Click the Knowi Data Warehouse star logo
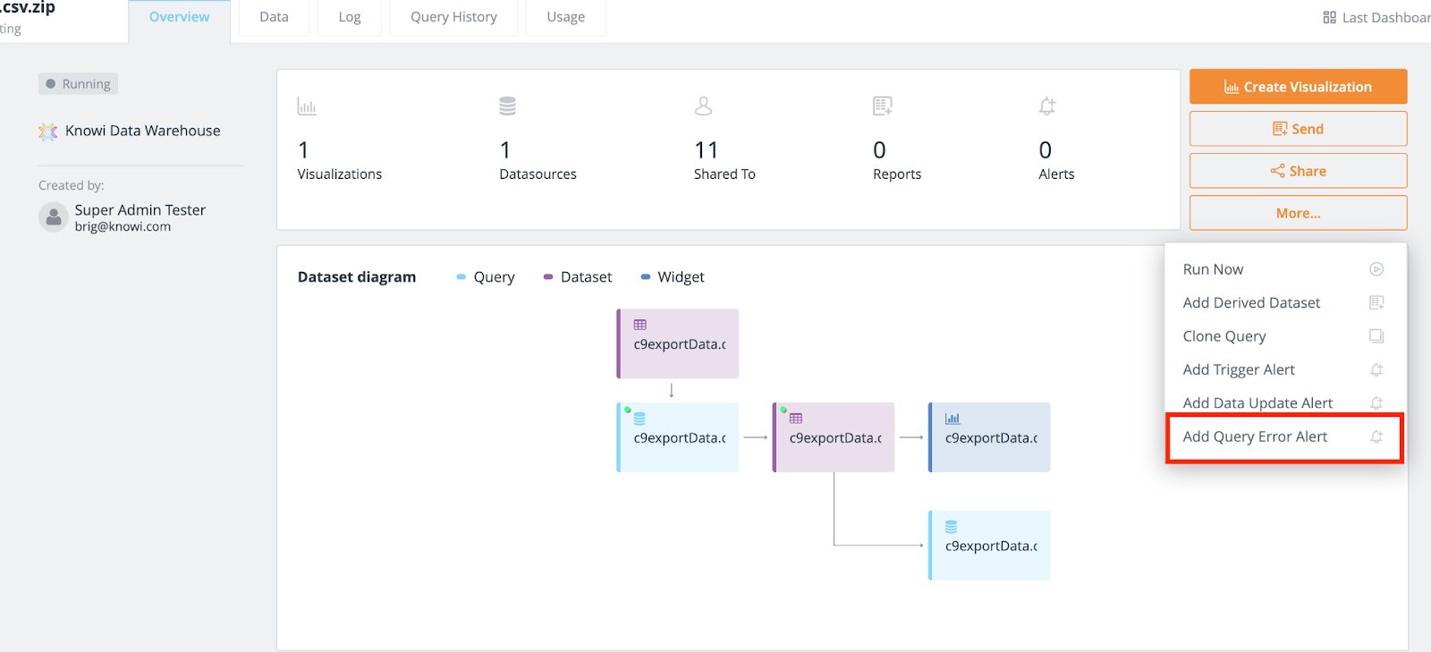Viewport: 1431px width, 652px height. point(47,131)
